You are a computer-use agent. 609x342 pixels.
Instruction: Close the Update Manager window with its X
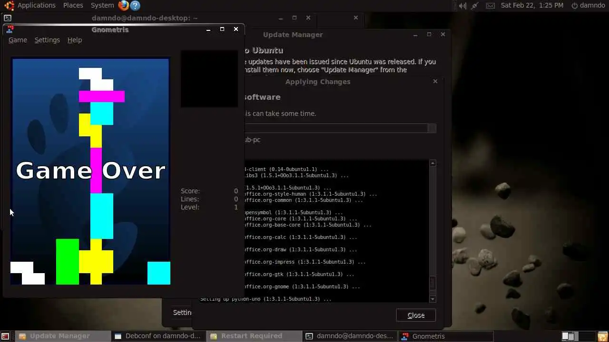[443, 34]
